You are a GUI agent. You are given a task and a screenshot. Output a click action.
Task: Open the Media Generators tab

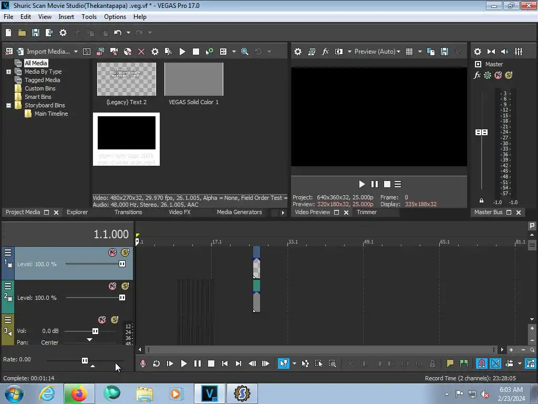coord(240,213)
